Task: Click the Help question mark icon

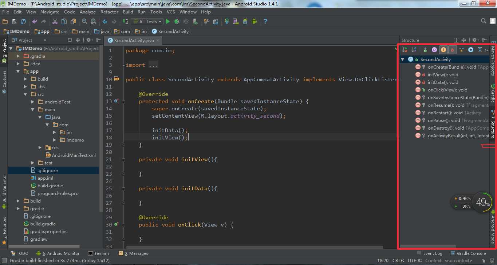Action: pyautogui.click(x=265, y=21)
